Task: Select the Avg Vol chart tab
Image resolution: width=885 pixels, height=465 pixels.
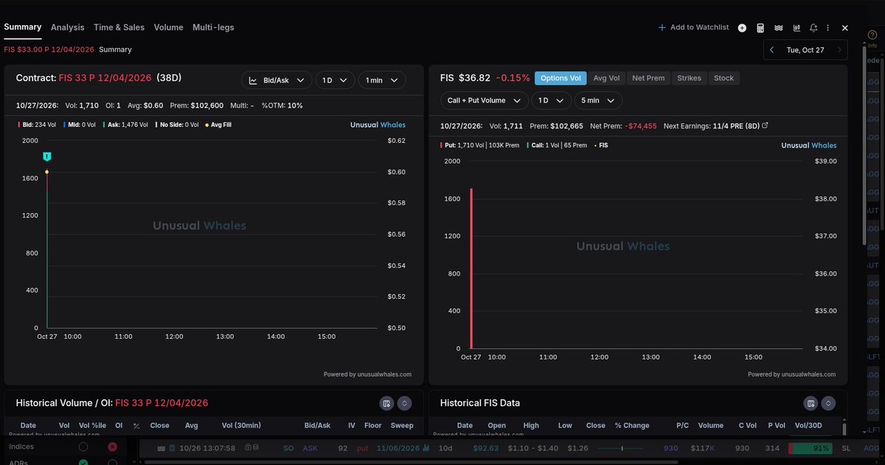Action: pos(607,78)
